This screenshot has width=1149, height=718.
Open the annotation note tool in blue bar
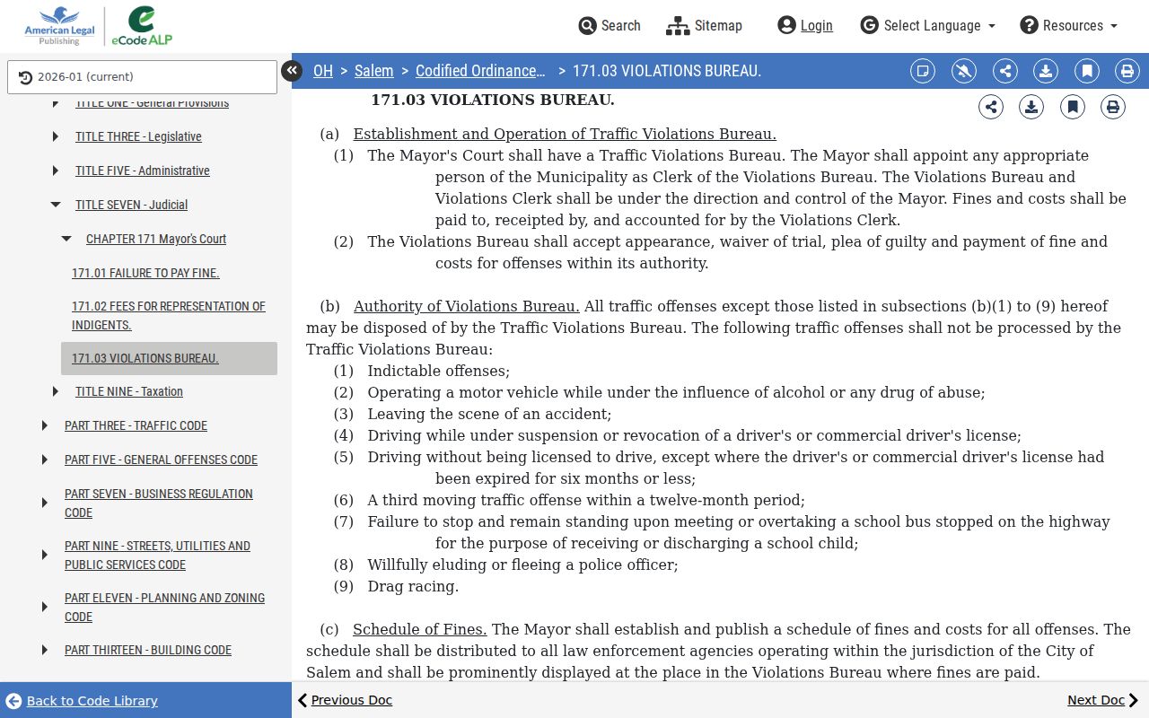(923, 71)
